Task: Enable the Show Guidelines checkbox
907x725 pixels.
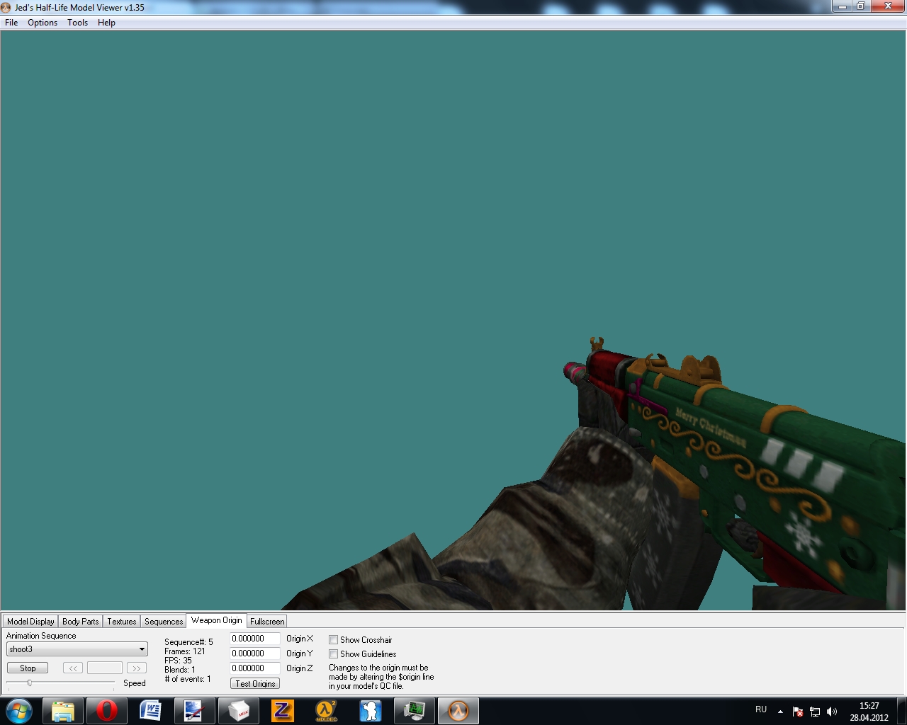Action: click(x=333, y=654)
